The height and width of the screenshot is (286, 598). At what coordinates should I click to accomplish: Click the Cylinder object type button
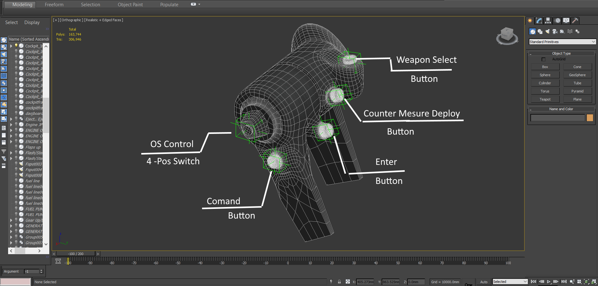(545, 83)
